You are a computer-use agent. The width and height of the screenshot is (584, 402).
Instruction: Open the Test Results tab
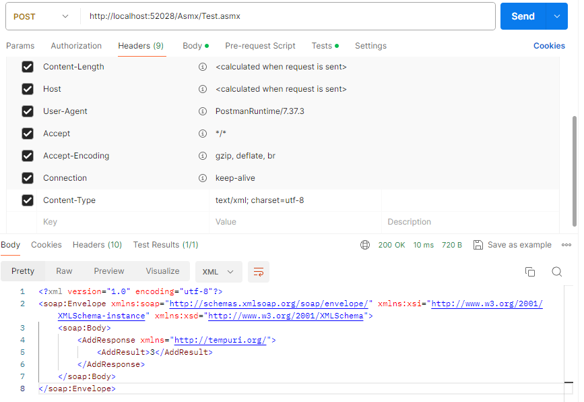point(166,245)
